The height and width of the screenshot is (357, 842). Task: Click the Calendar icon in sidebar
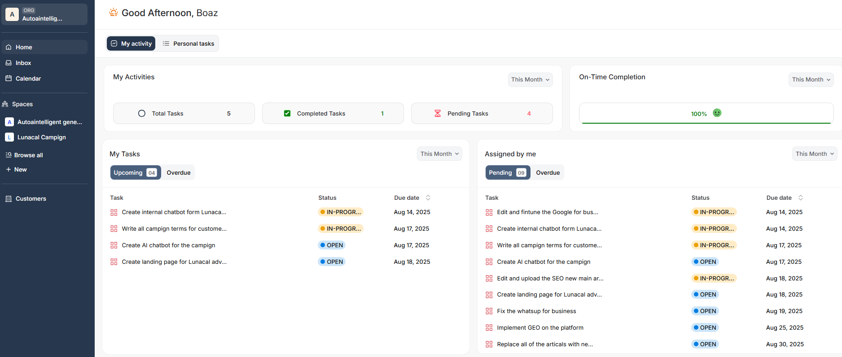[x=9, y=78]
